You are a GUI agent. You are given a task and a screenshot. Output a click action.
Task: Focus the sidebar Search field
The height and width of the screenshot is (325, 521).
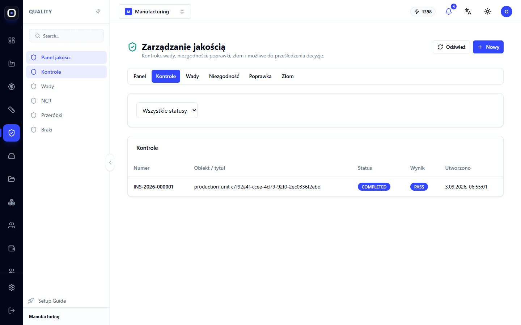point(66,36)
